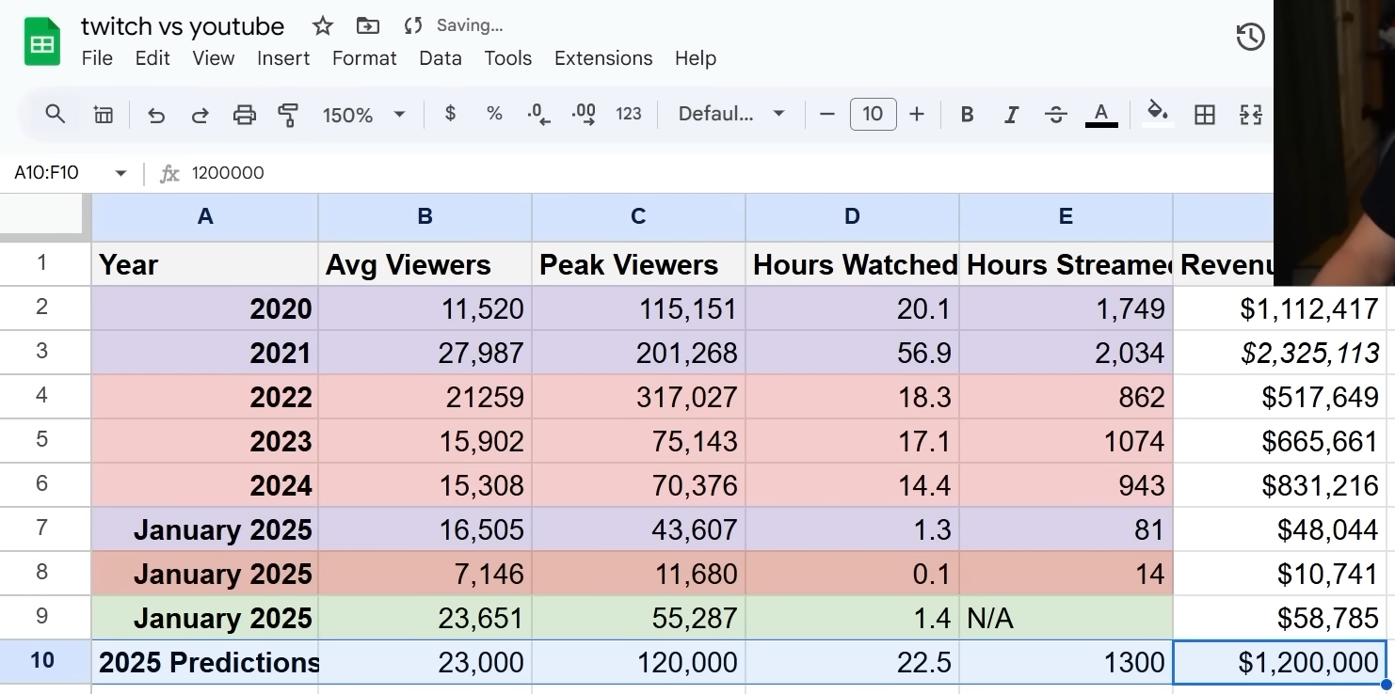The image size is (1395, 694).
Task: Click the merge cells icon
Action: (x=1251, y=115)
